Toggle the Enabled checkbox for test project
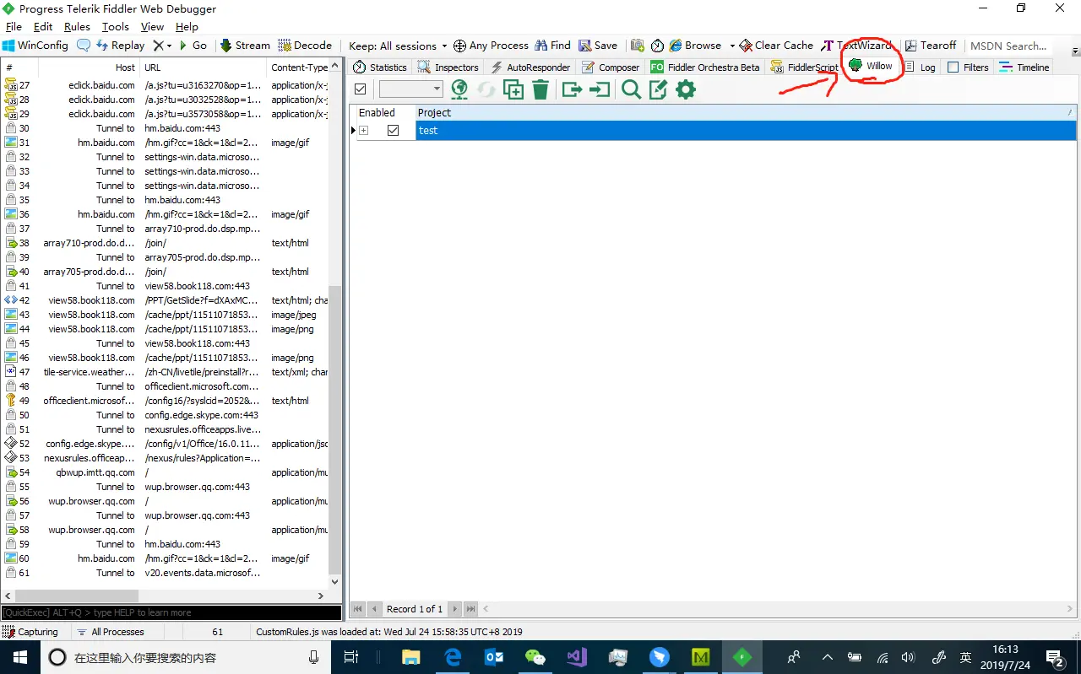 point(393,131)
